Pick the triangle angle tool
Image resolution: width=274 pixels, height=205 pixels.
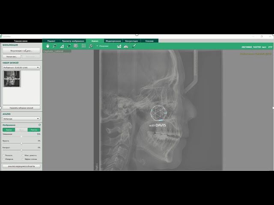[x=62, y=46]
